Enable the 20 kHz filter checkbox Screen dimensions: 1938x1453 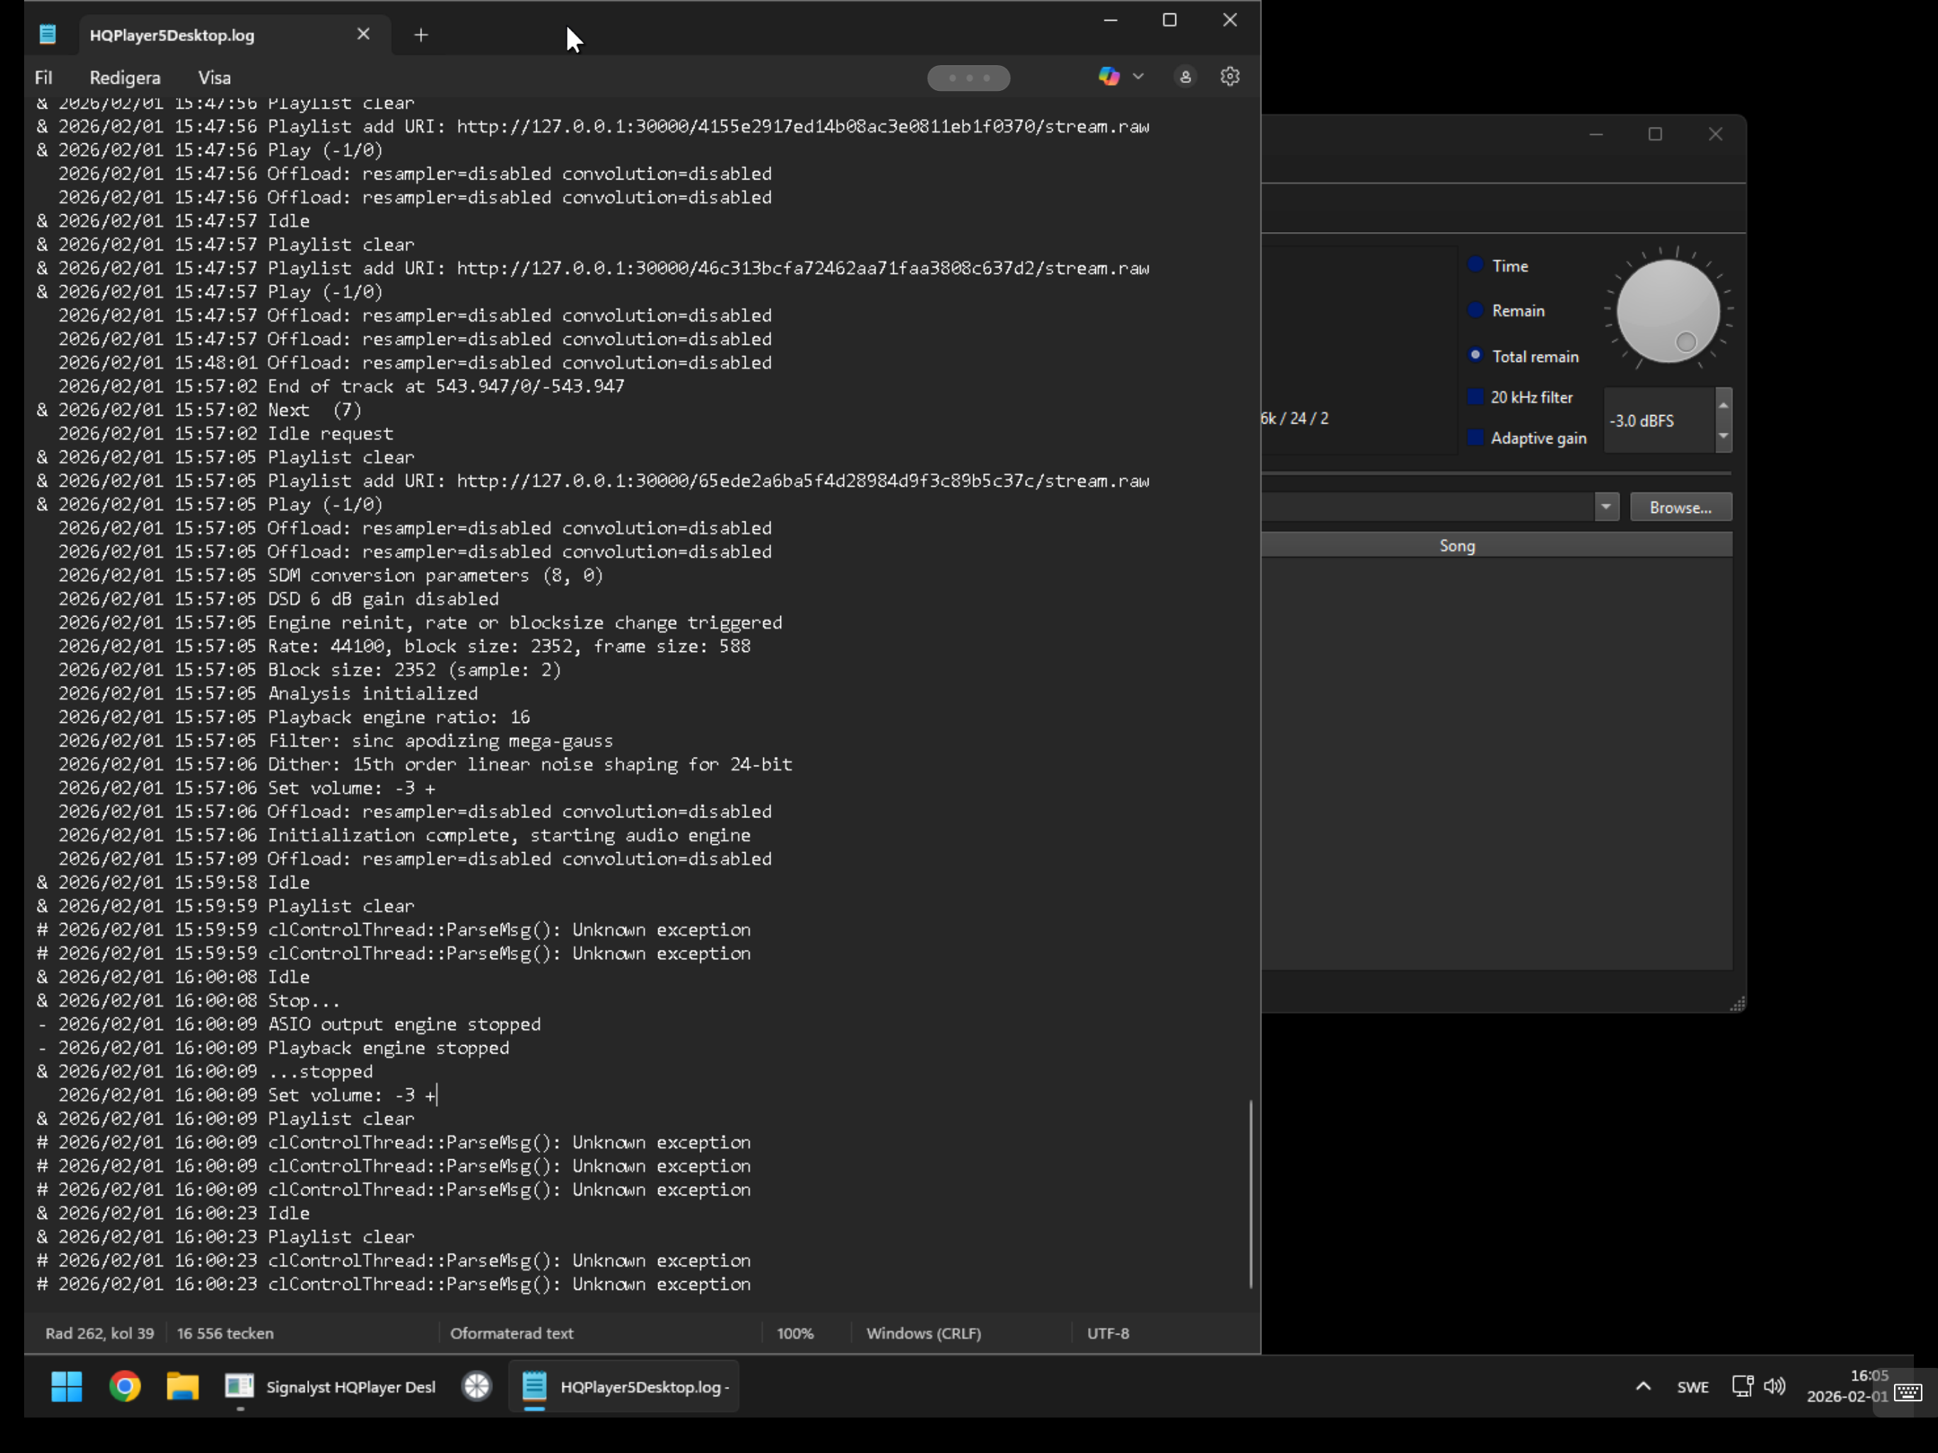click(1475, 397)
